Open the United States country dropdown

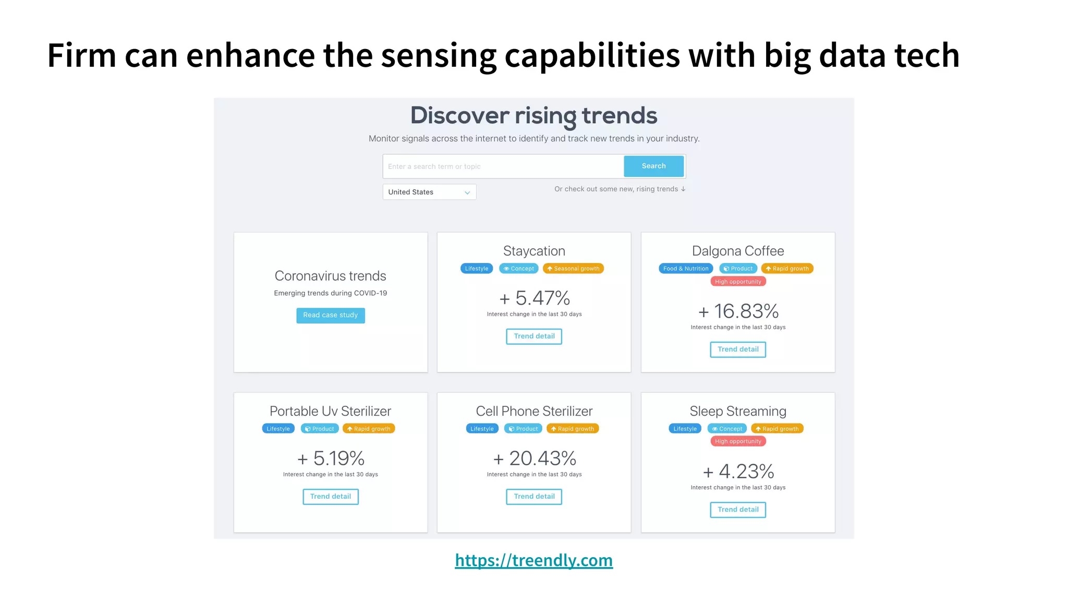pos(429,192)
